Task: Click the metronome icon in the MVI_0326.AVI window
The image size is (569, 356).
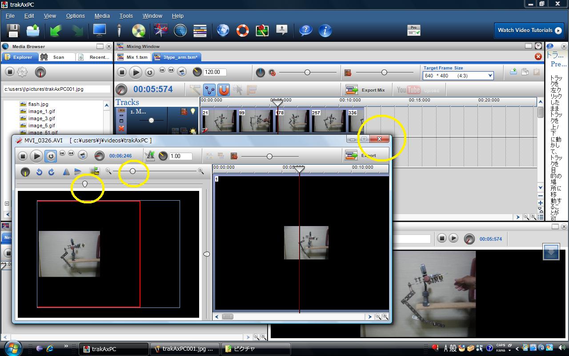Action: (150, 155)
